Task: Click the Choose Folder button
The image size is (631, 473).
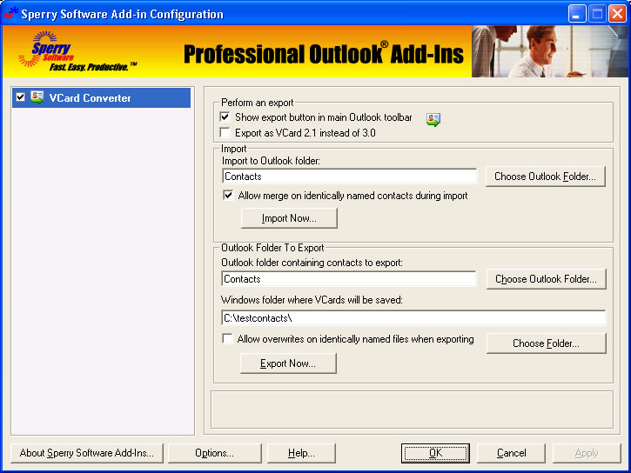Action: [x=546, y=343]
